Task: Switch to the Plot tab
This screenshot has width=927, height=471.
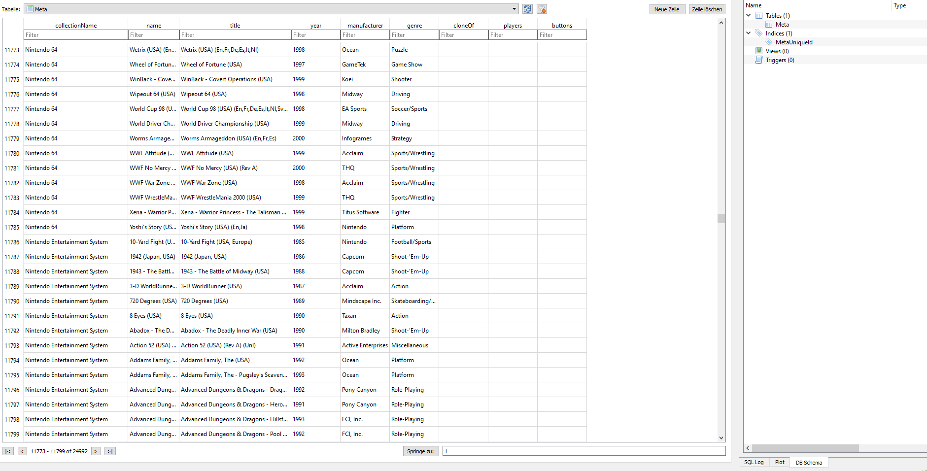Action: (x=780, y=462)
